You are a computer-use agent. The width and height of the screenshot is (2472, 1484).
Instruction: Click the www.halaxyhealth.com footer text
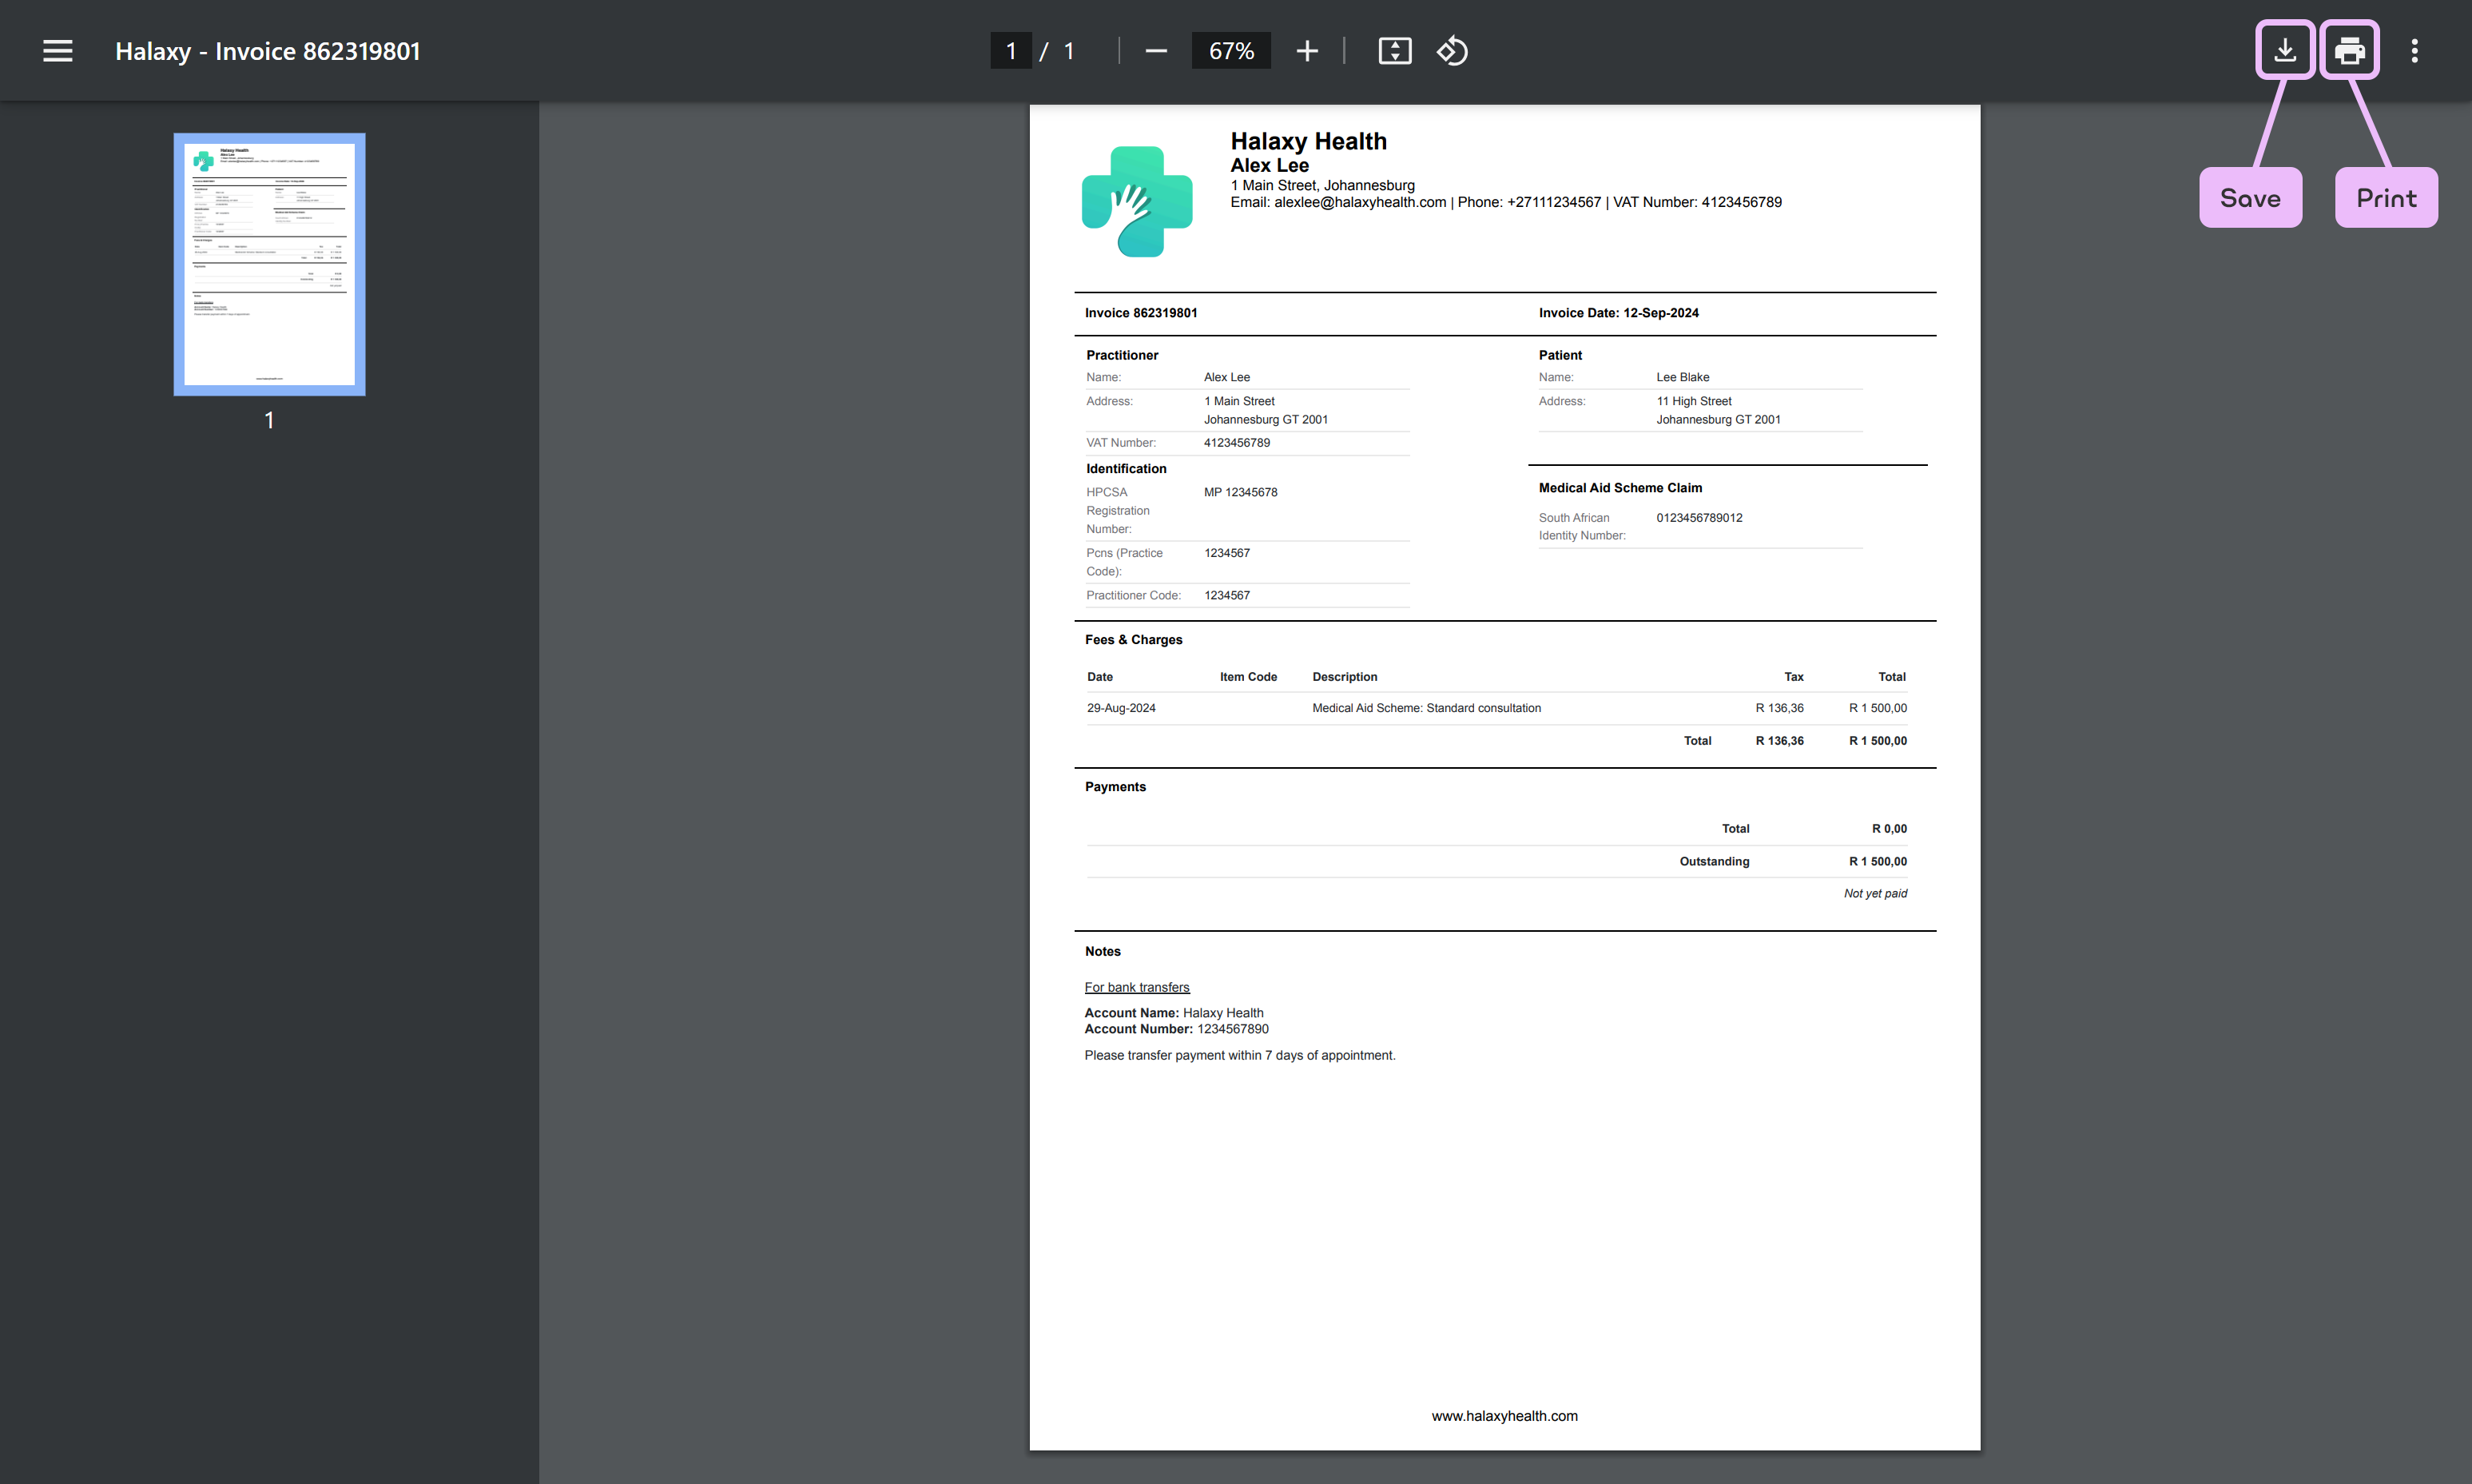[x=1504, y=1416]
